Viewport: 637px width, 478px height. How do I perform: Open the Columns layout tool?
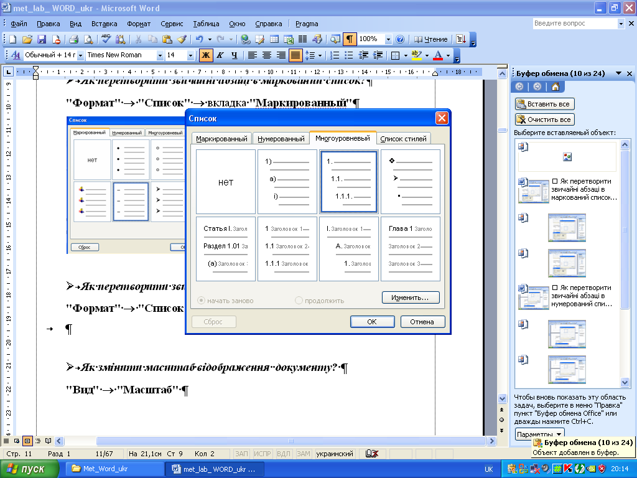303,39
